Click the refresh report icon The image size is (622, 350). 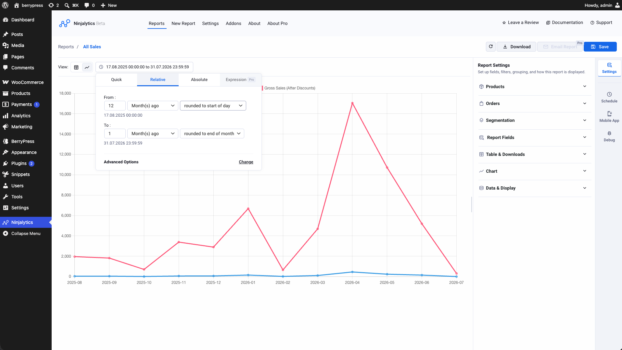click(491, 47)
